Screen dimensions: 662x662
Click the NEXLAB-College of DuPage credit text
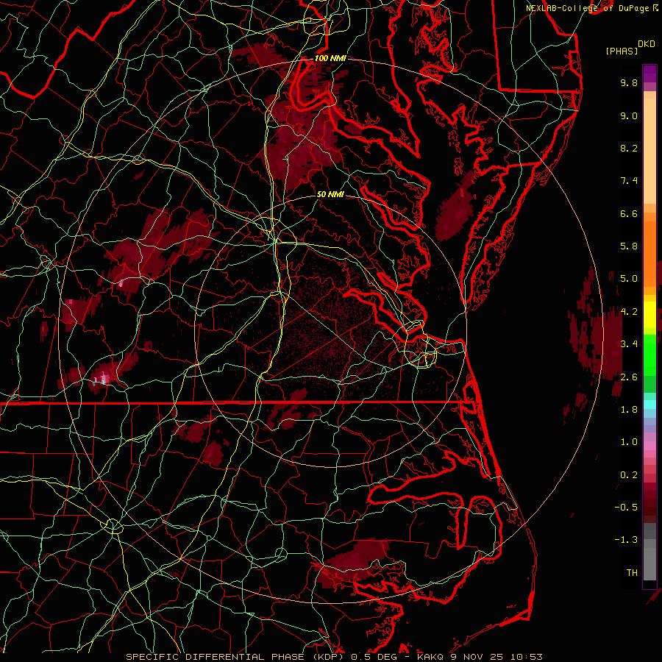(587, 8)
